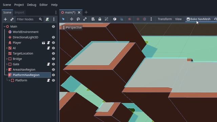
Task: Open the script attached to Player
Action: 48,43
